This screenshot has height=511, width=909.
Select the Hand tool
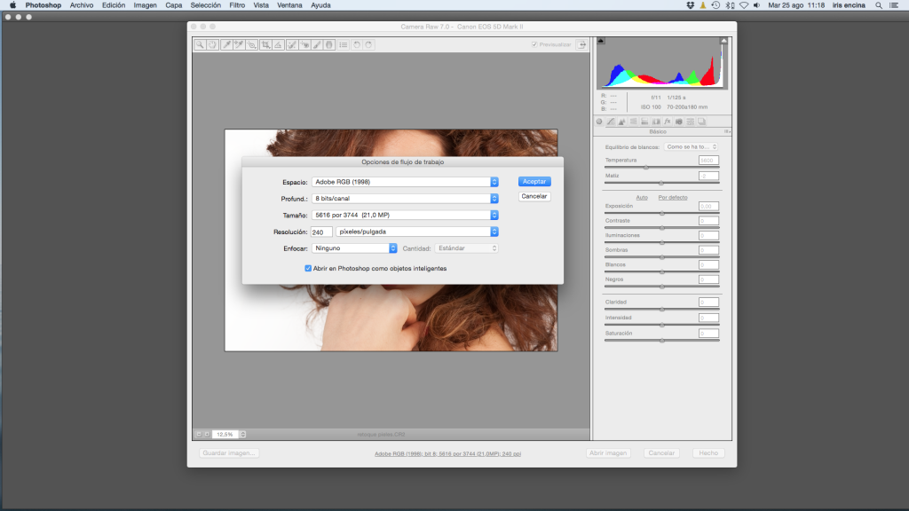pos(213,44)
